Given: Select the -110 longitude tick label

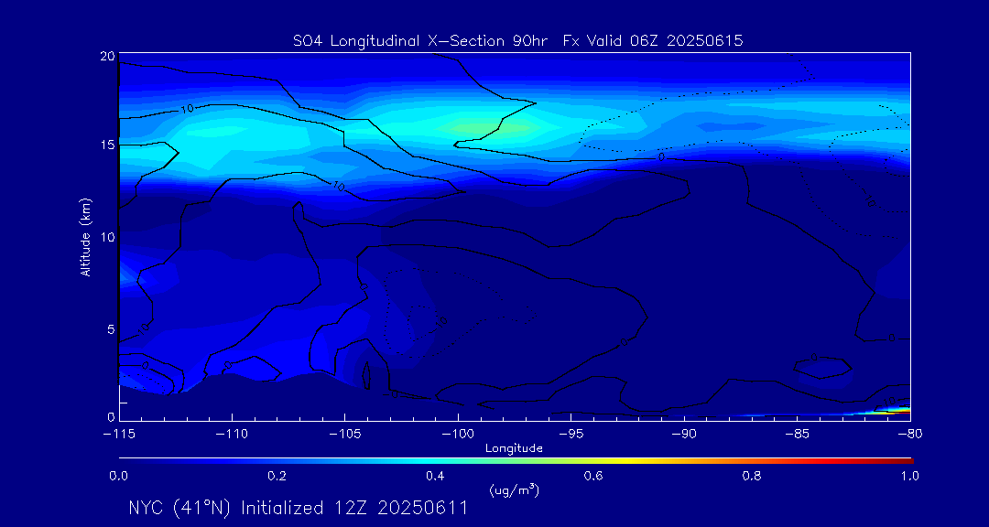Looking at the screenshot, I should 232,434.
